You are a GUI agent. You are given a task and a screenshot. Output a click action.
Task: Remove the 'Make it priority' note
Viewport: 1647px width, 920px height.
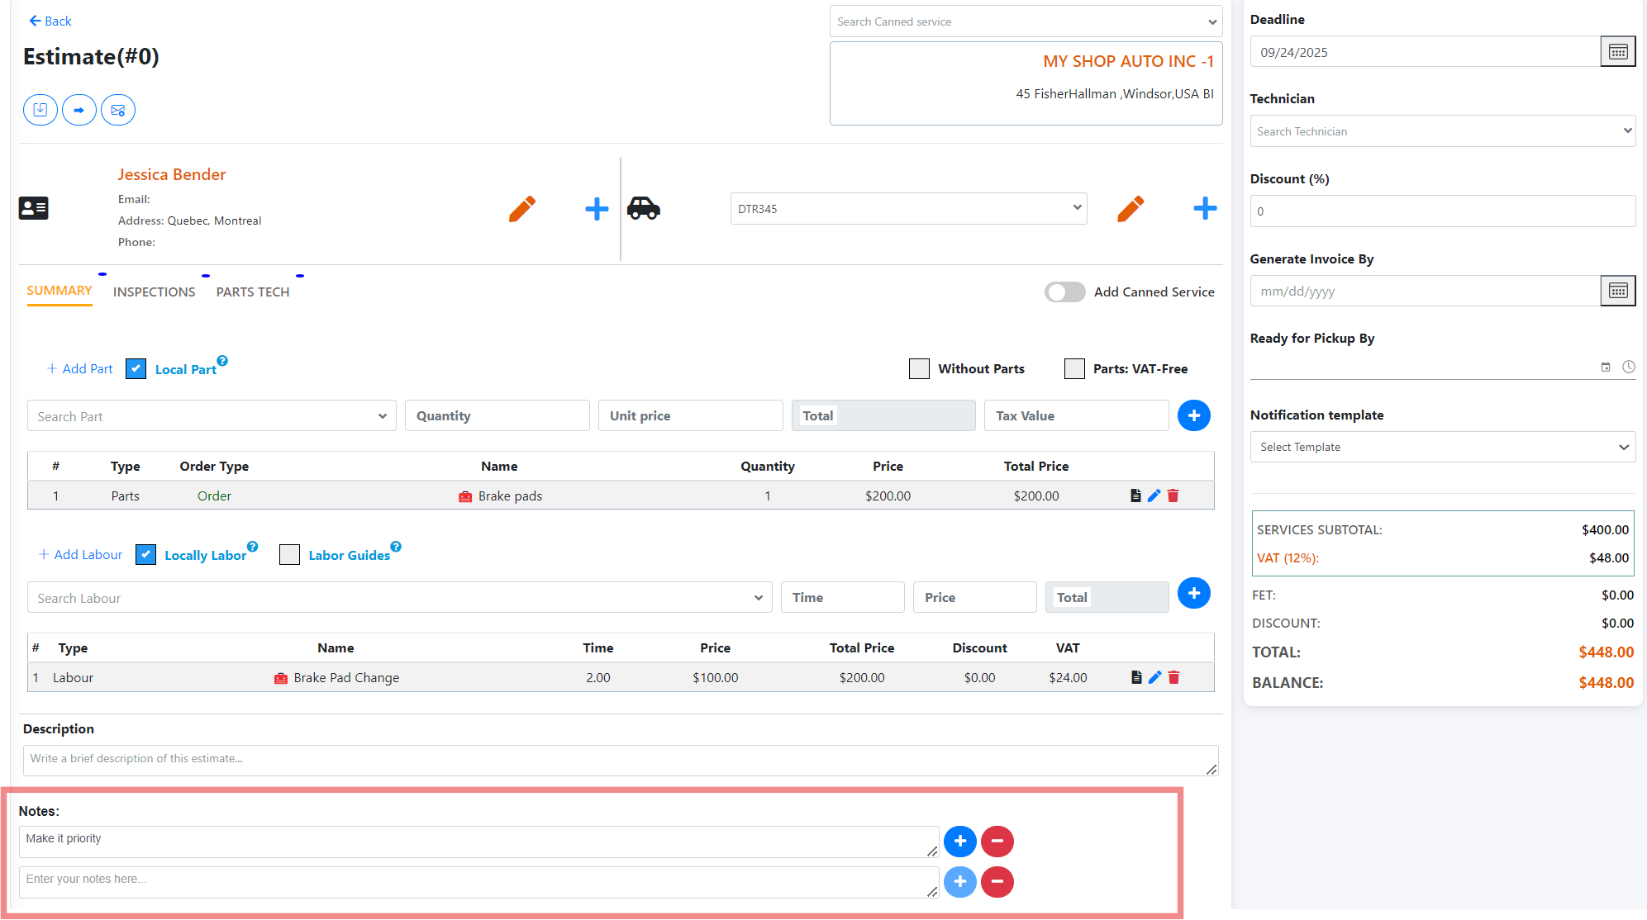click(997, 841)
